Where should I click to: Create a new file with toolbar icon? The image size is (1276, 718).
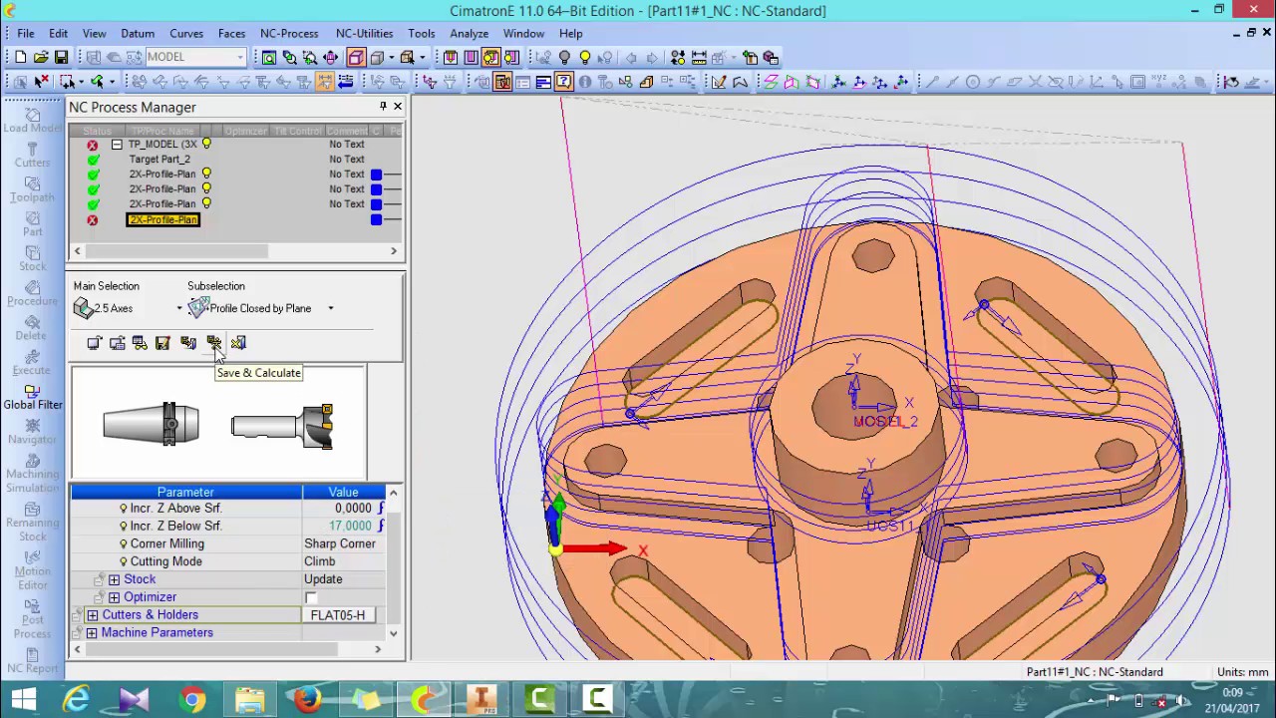click(21, 57)
